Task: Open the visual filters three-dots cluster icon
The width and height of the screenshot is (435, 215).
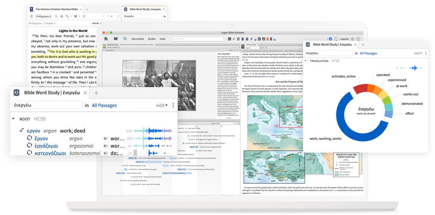Action: 61,16
